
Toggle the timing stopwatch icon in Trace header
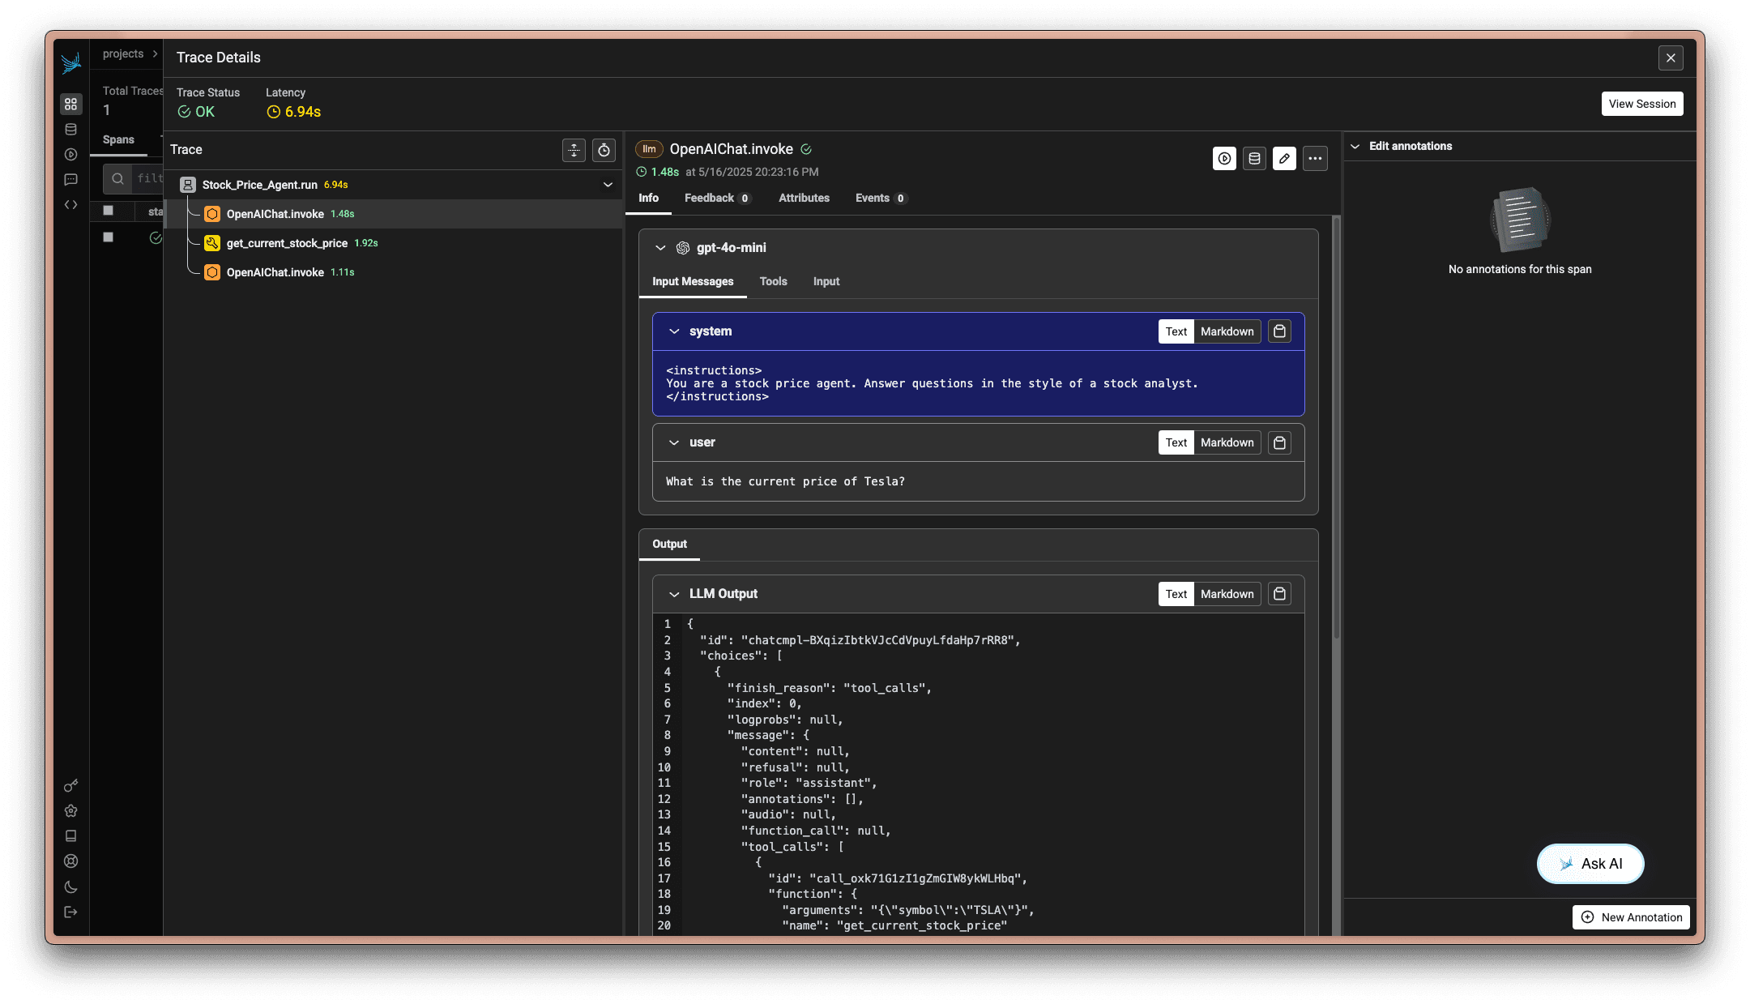pos(604,150)
